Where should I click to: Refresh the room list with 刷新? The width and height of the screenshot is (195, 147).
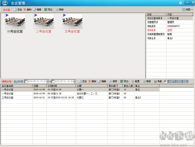coord(60,9)
